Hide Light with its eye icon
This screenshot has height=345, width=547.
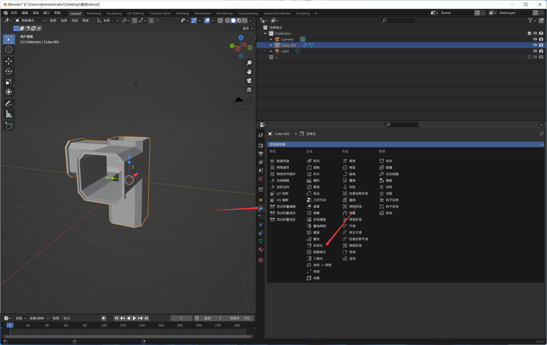pos(535,51)
